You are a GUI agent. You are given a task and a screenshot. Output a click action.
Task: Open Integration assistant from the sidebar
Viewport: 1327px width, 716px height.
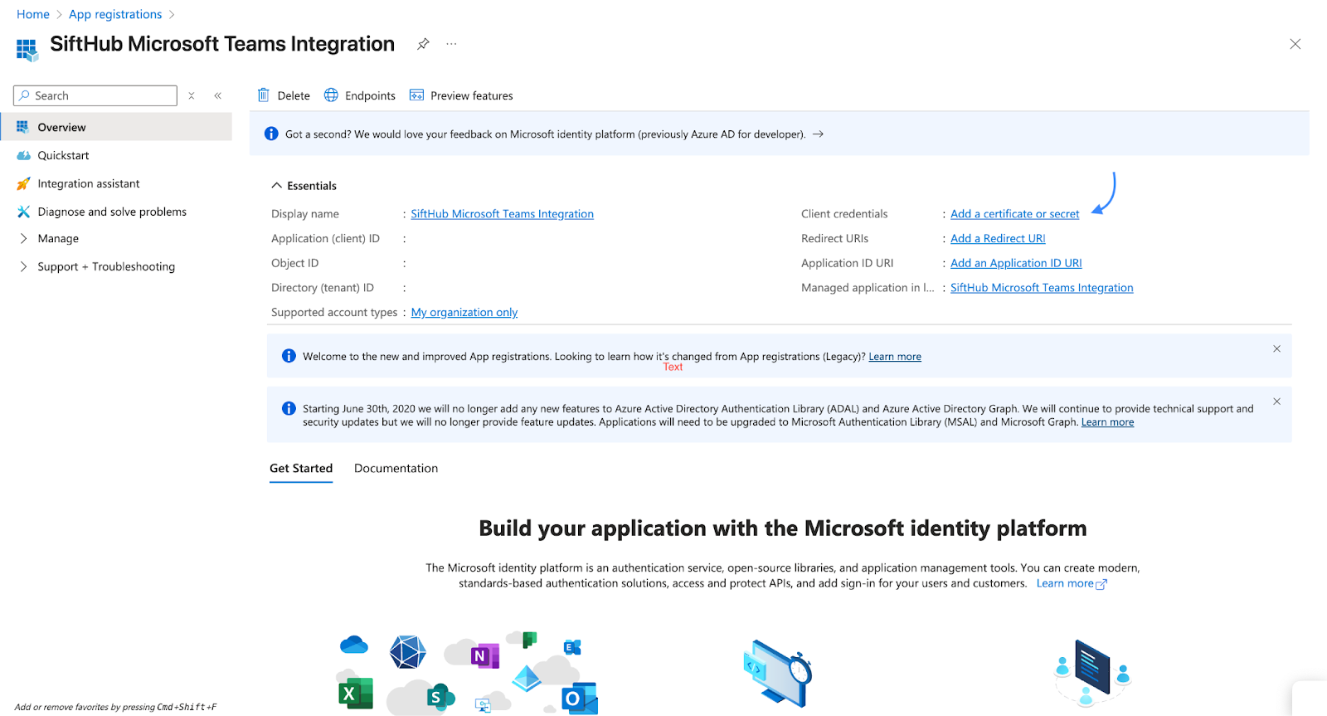tap(88, 183)
